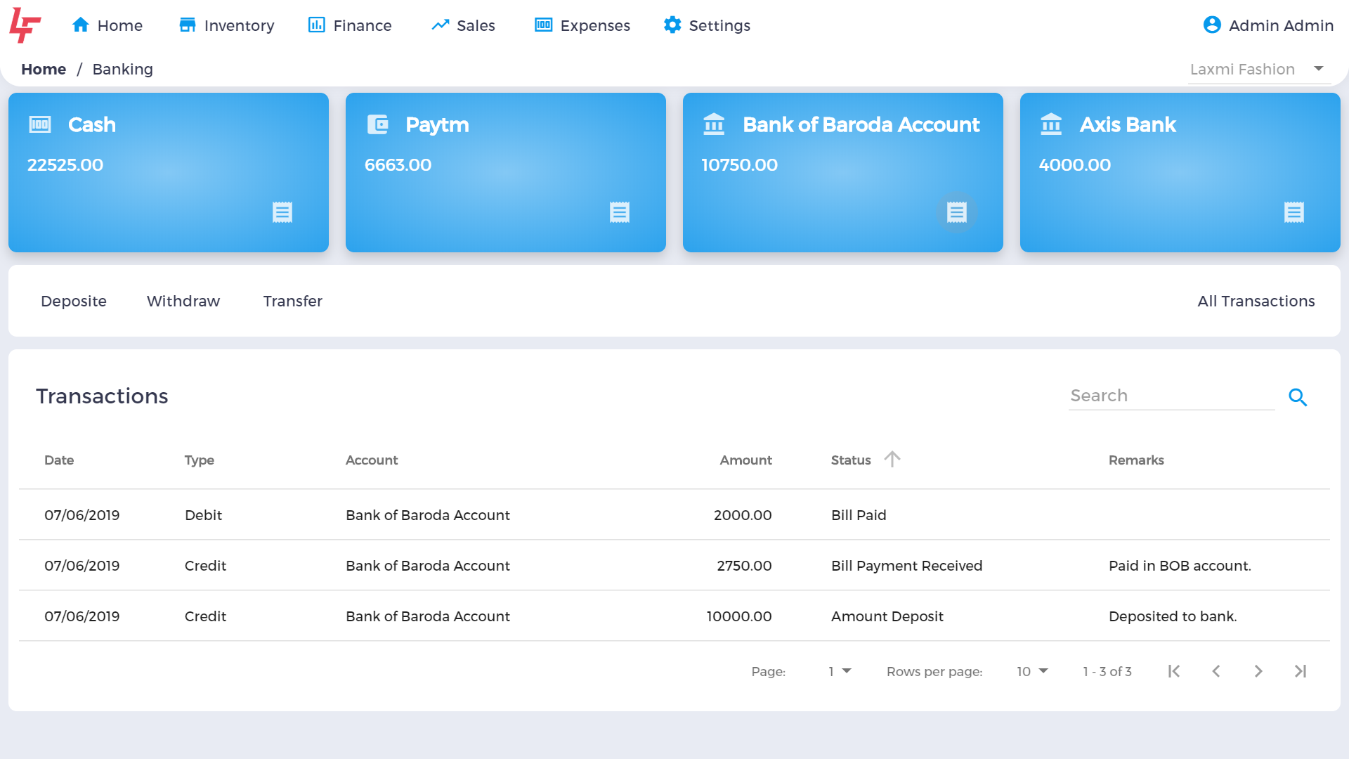Click the 'Deposited to bank.' remark
This screenshot has height=759, width=1349.
[1173, 616]
